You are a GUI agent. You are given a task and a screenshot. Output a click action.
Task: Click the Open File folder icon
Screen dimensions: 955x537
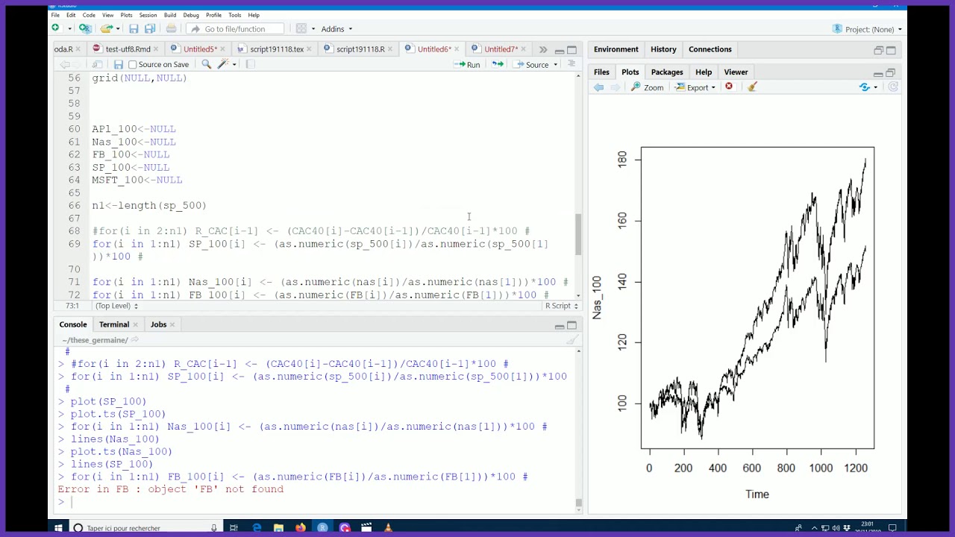coord(106,28)
